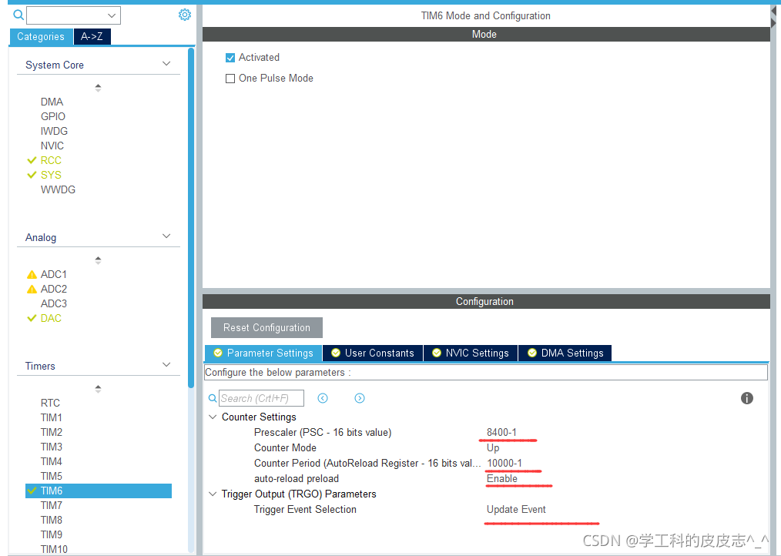
Task: Click the green checkmark beside SYS
Action: point(32,175)
